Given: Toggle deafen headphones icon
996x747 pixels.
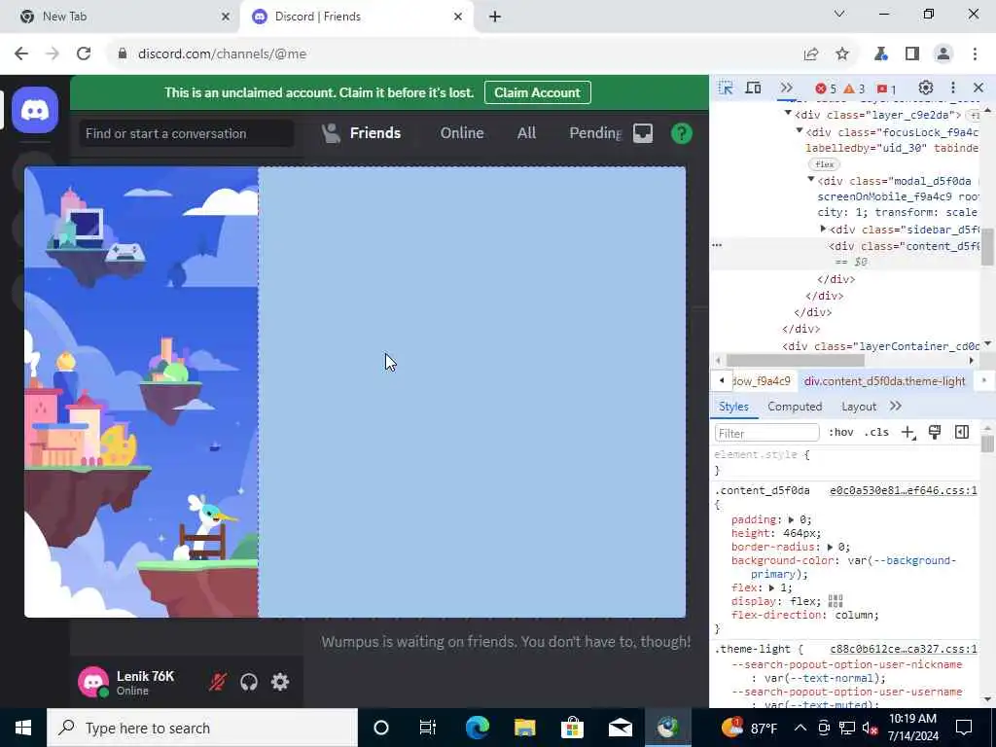Looking at the screenshot, I should 249,682.
